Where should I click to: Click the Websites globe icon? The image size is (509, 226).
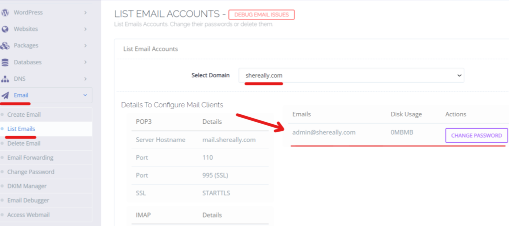pyautogui.click(x=5, y=29)
